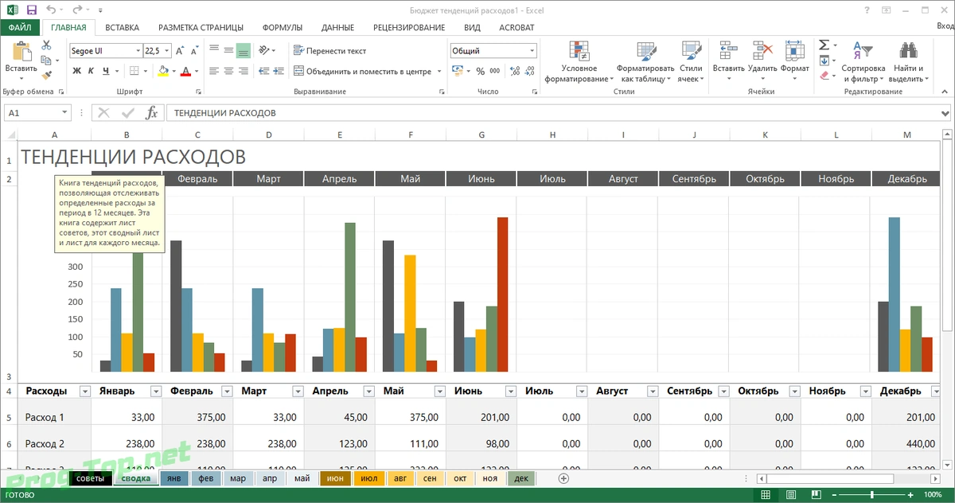Apply thousands separator format (000)
The image size is (955, 503).
click(x=493, y=71)
